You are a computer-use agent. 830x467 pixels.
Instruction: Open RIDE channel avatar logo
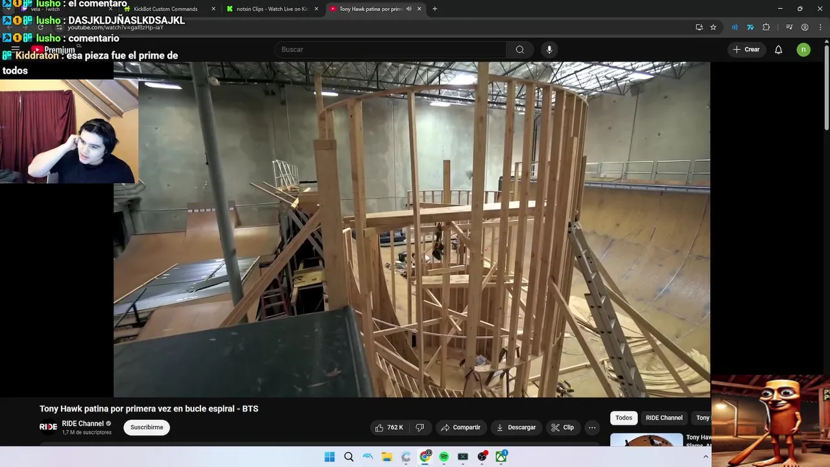point(49,427)
